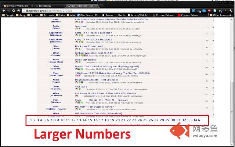The width and height of the screenshot is (235, 147).
Task: Click the TV shows subcategory link
Action: point(56,96)
